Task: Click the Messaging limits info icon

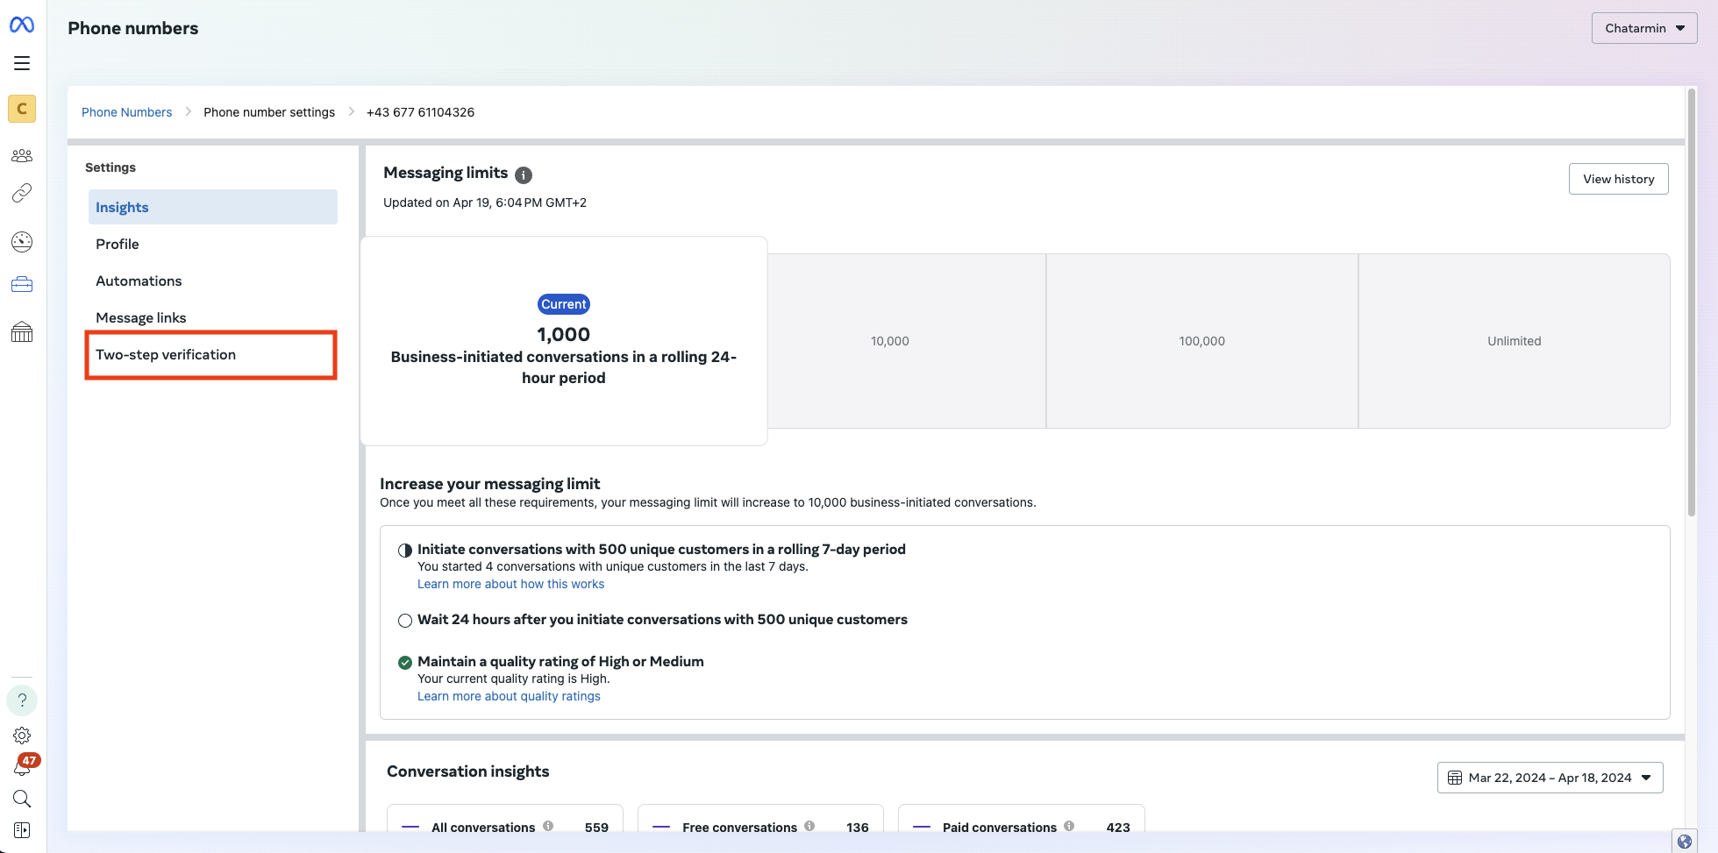Action: (524, 175)
